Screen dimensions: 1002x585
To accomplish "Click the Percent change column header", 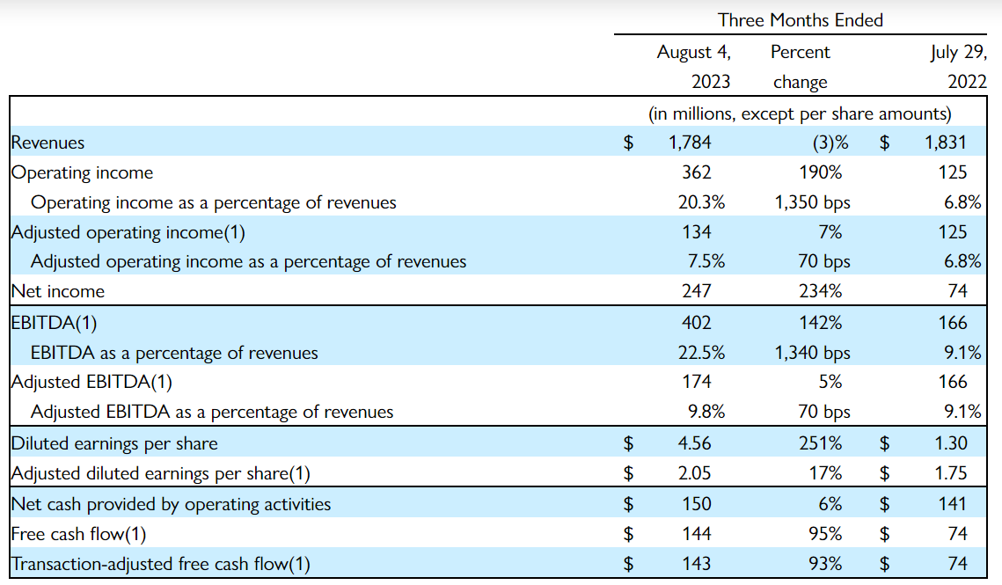I will (801, 67).
